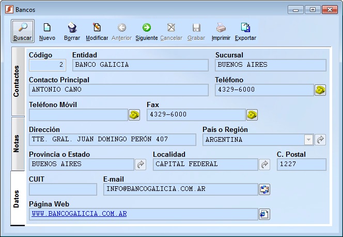Click the phone icon beside Fax

click(252, 115)
